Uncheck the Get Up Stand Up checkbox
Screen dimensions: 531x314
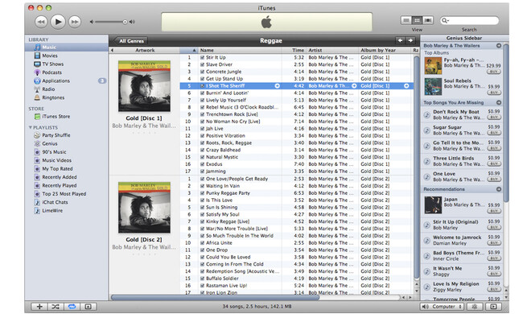pos(202,79)
